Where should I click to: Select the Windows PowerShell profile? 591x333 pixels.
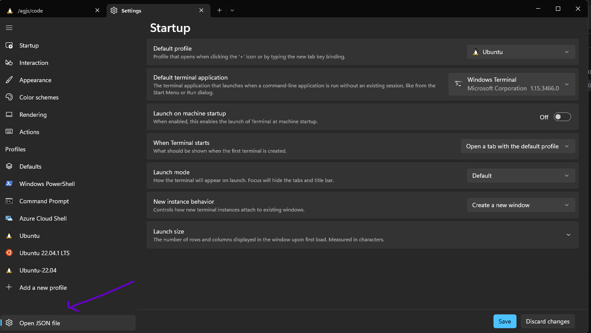68,184
